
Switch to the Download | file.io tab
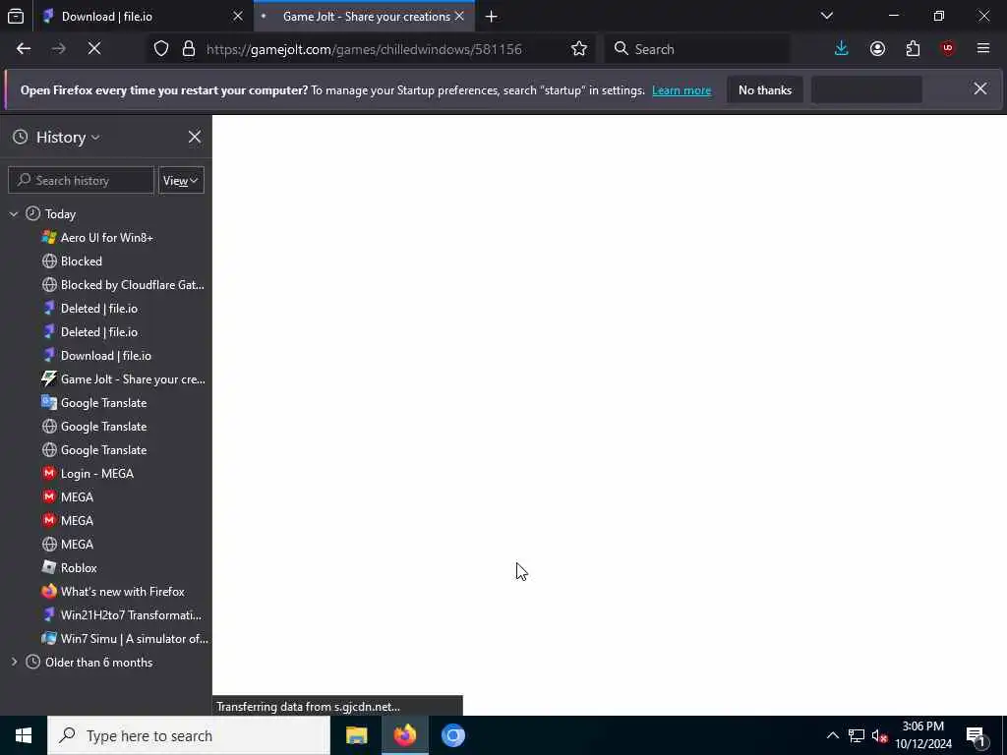tap(145, 16)
